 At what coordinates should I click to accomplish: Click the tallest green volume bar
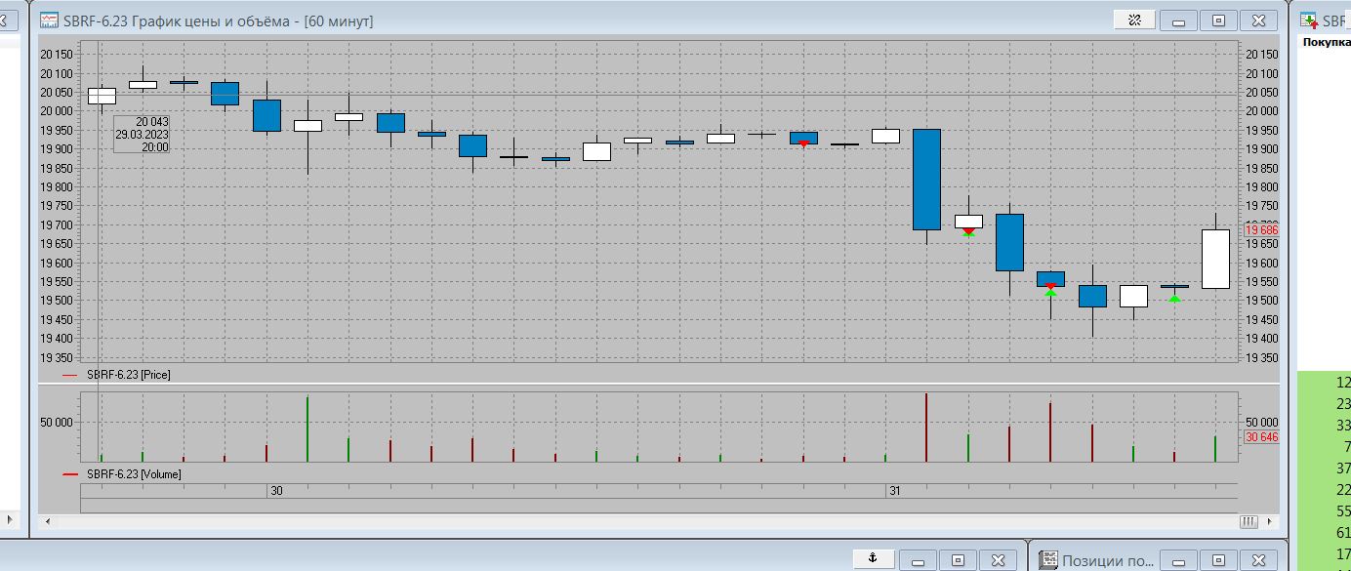pos(307,428)
